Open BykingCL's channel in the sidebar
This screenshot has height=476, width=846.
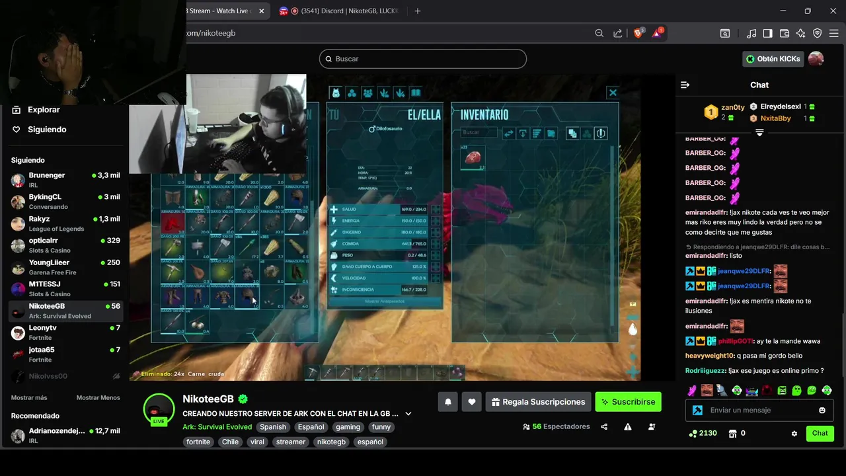tap(65, 202)
